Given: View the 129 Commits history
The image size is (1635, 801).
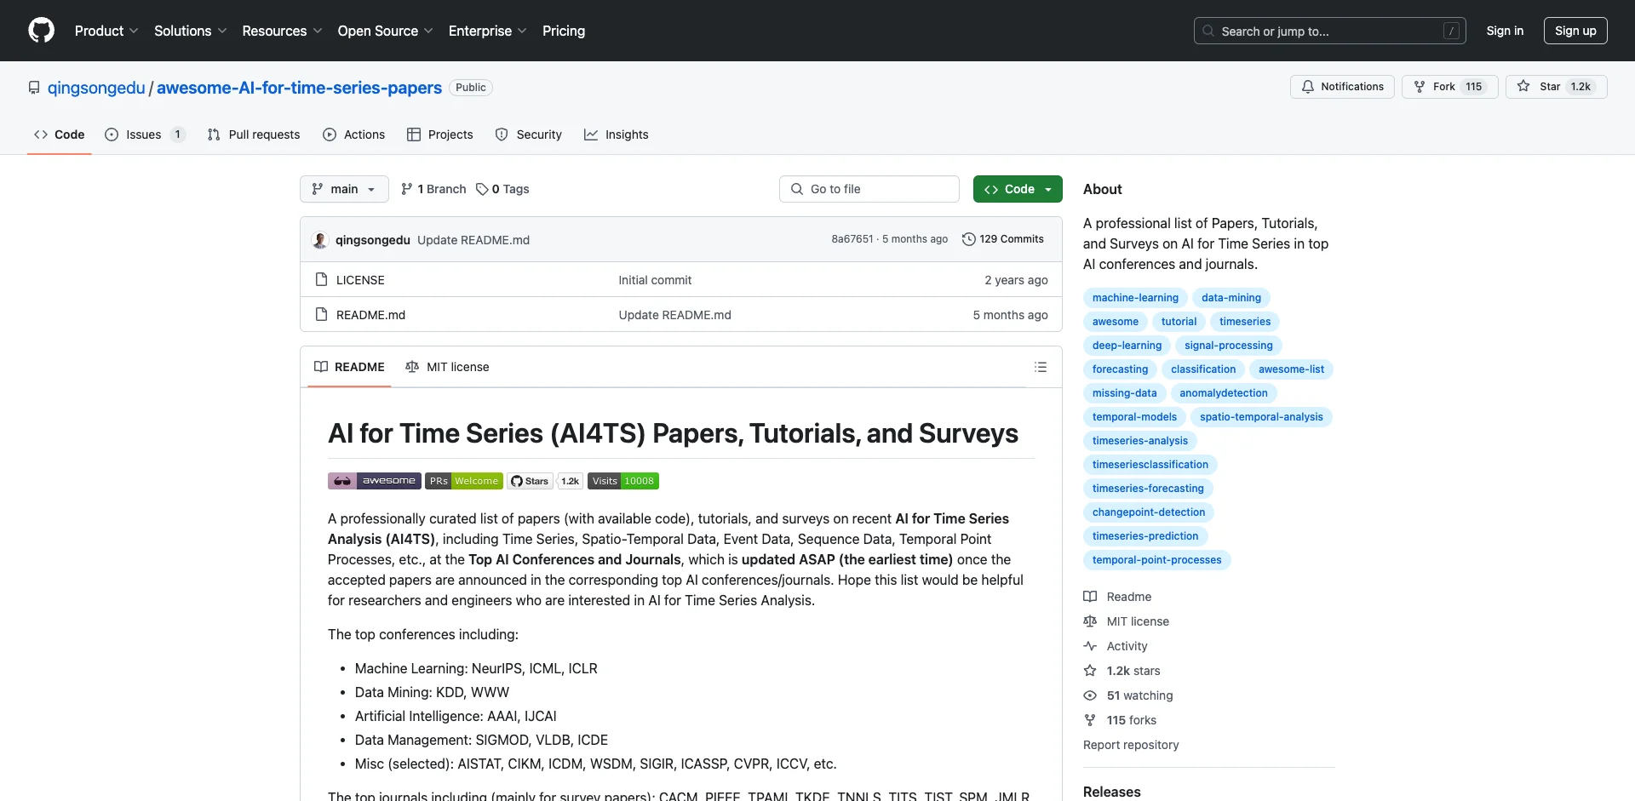Looking at the screenshot, I should click(x=1003, y=239).
